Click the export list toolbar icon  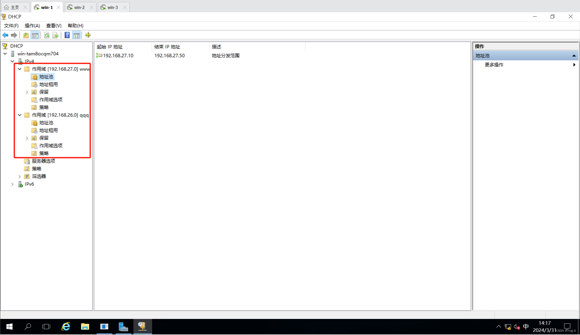[55, 35]
